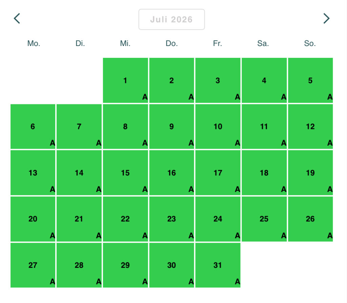Open the Juli 2026 month picker
Viewport: 347px width, 303px height.
tap(171, 19)
